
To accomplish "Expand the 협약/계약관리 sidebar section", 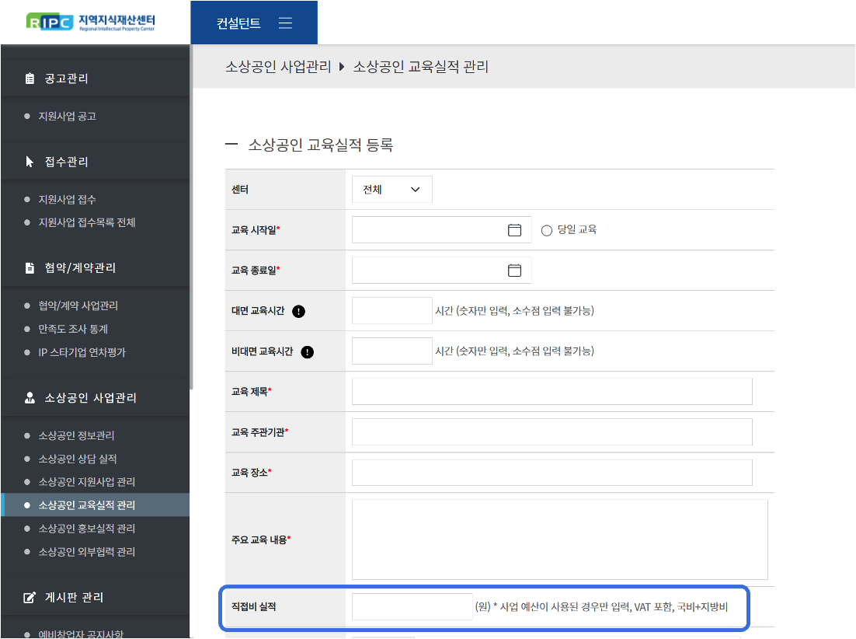I will (x=80, y=268).
